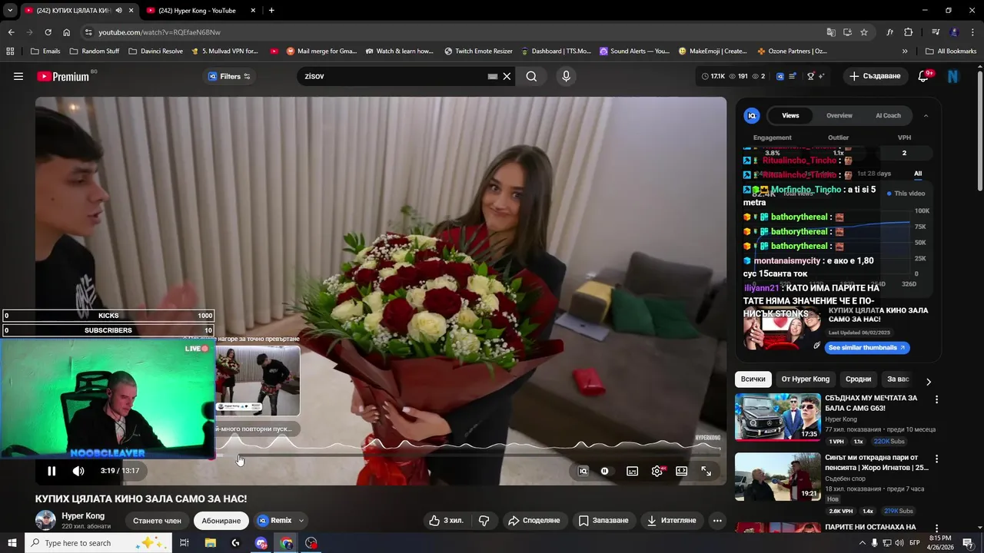The width and height of the screenshot is (984, 553).
Task: Open a new browser tab with plus
Action: (x=271, y=11)
